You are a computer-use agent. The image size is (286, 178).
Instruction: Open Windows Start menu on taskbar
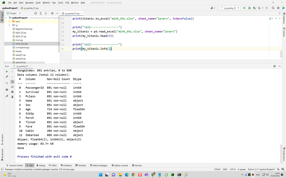pyautogui.click(x=101, y=175)
